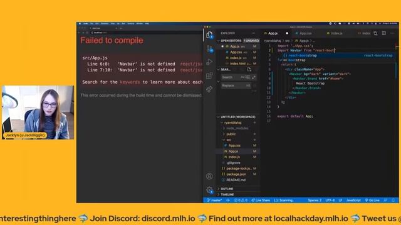This screenshot has height=225, width=401.
Task: Toggle preserve case in replace box
Action: point(248,86)
